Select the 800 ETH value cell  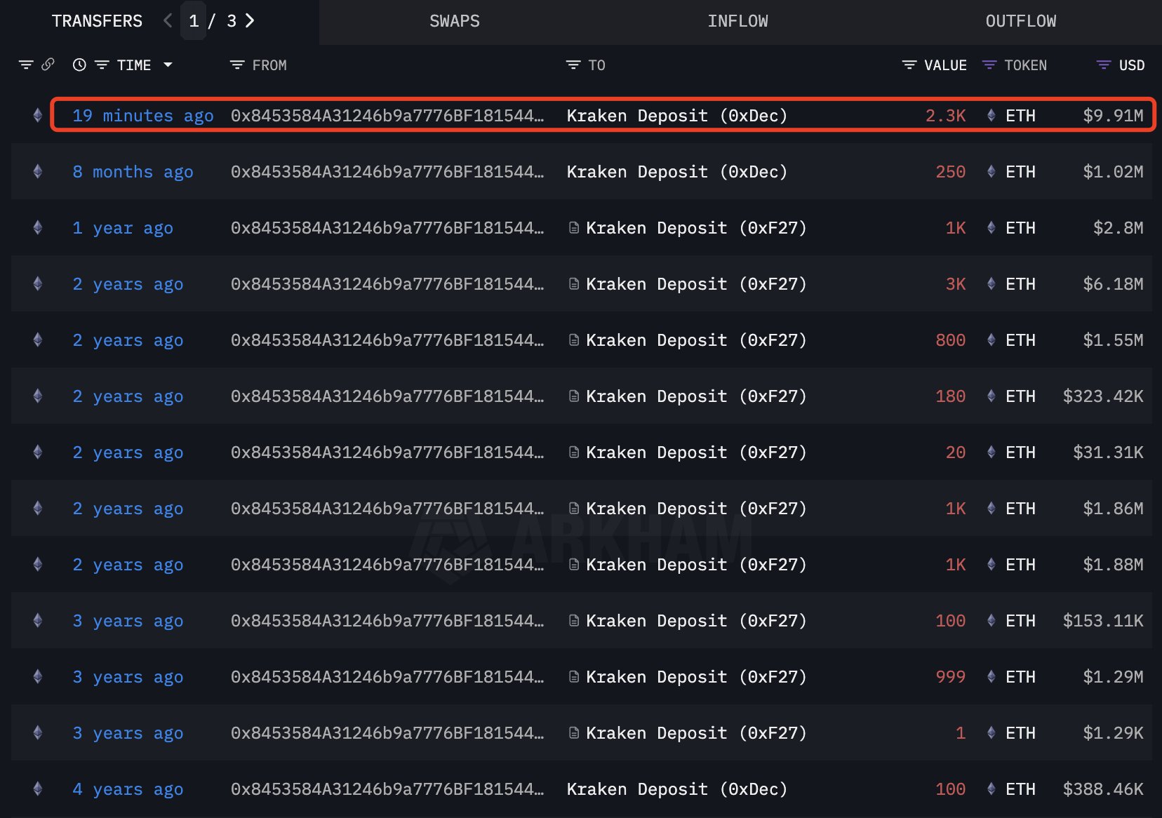click(x=951, y=340)
